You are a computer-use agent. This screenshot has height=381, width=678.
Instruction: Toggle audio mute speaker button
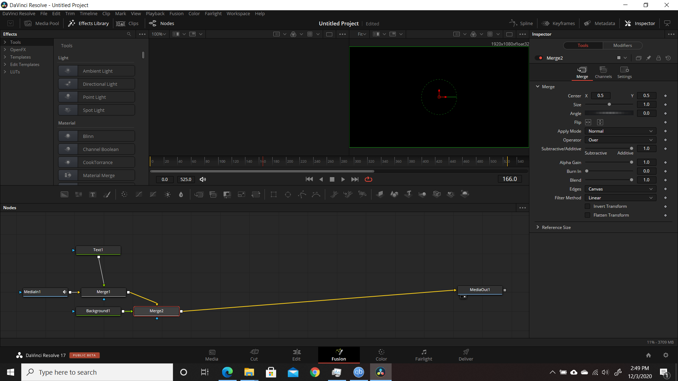pyautogui.click(x=203, y=179)
